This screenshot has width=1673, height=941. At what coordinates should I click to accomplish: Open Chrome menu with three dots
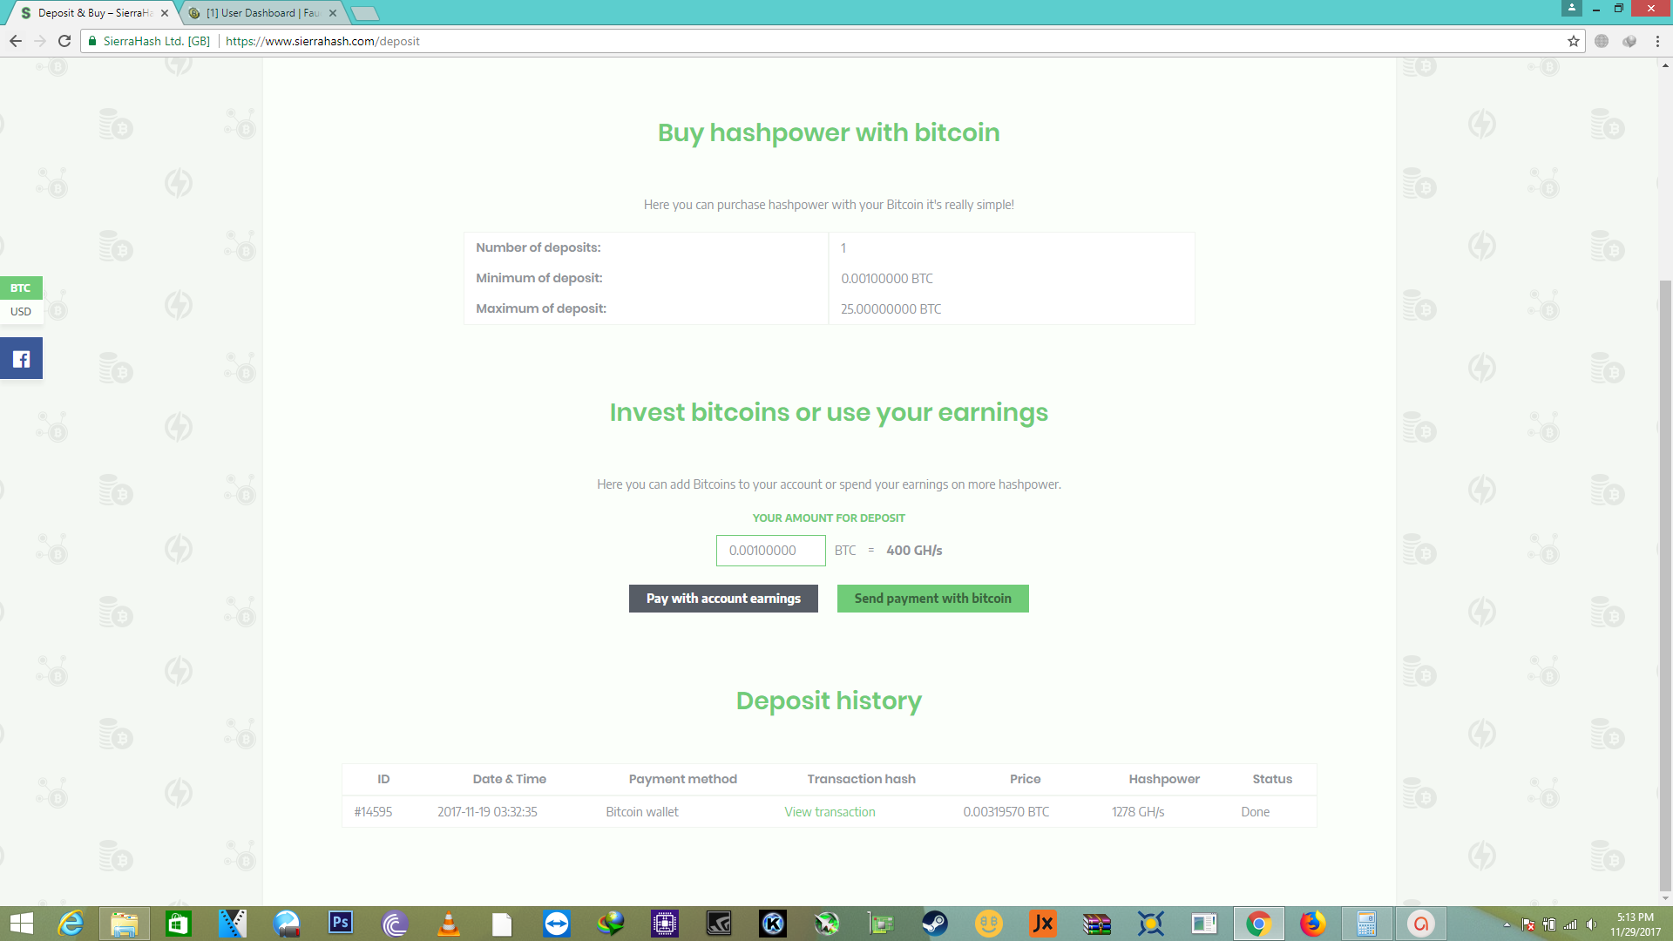coord(1657,41)
